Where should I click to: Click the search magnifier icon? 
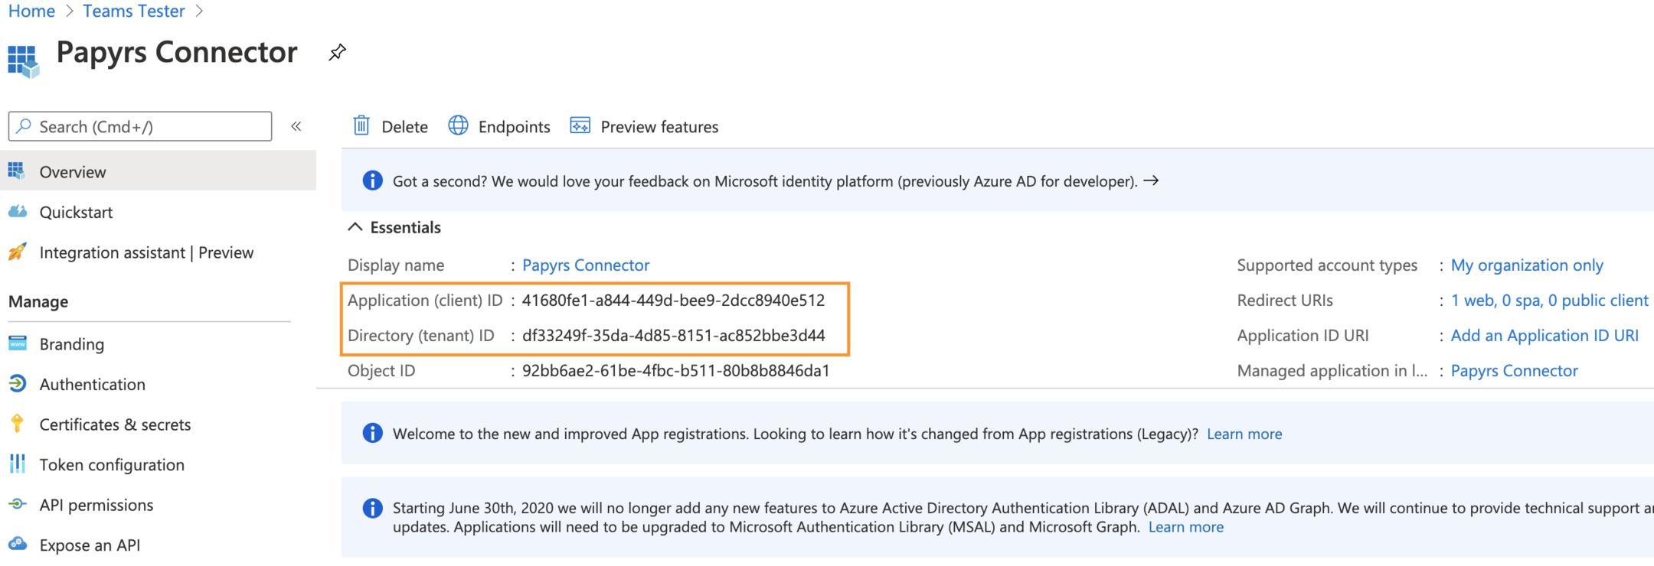(24, 126)
